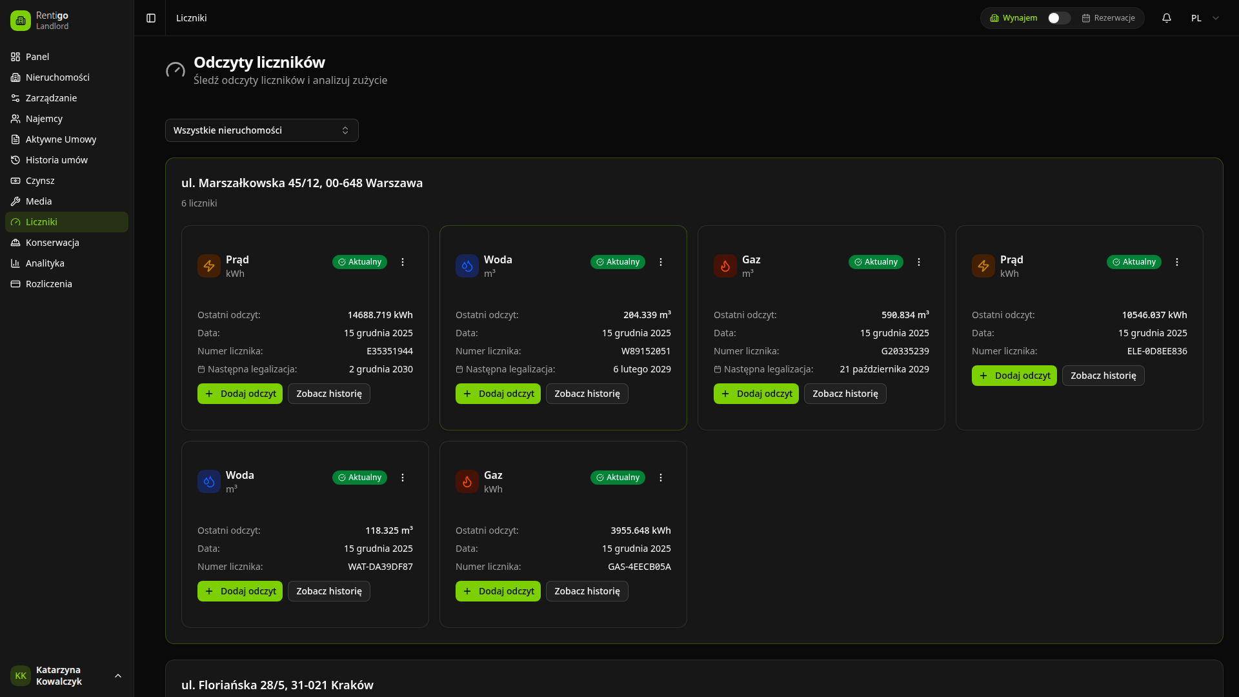Toggle Wynajem/Rezerwacje mode switch
Image resolution: width=1239 pixels, height=697 pixels.
(1058, 18)
